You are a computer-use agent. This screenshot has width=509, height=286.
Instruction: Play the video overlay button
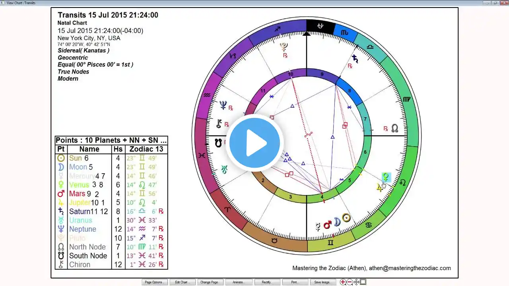[254, 143]
